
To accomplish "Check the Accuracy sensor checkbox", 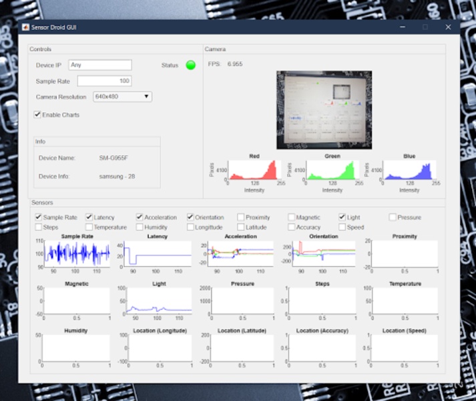I will [292, 227].
